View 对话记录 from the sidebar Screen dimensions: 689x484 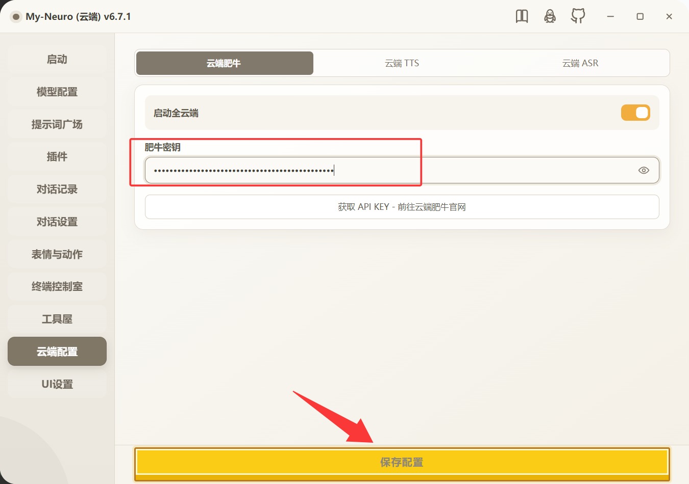pyautogui.click(x=57, y=189)
